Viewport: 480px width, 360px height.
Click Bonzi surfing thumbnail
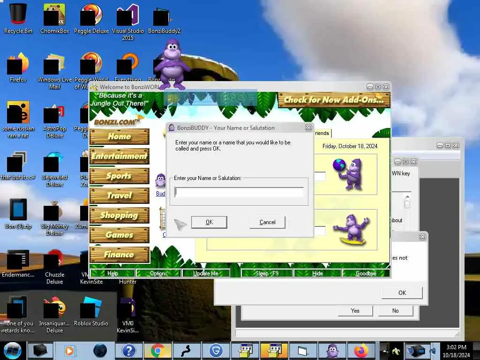pos(352,230)
